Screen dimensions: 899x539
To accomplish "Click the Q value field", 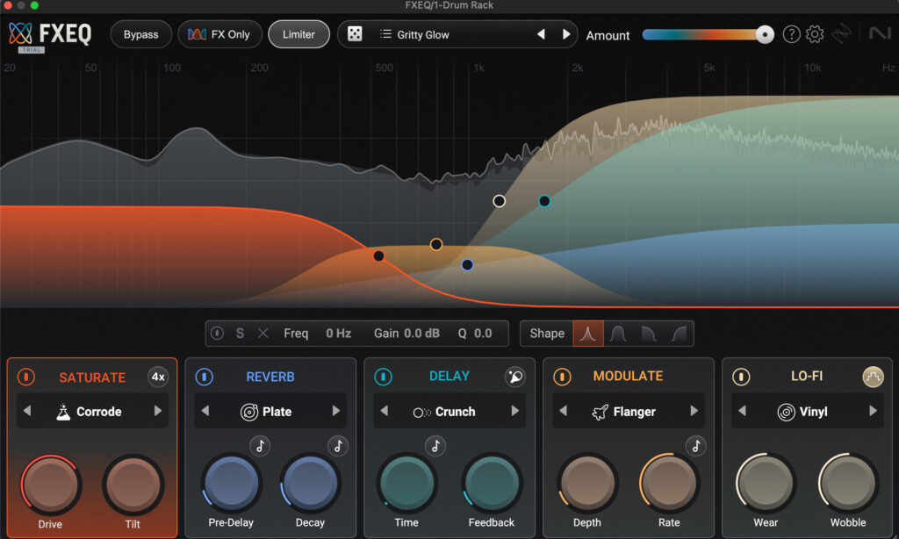I will point(483,334).
